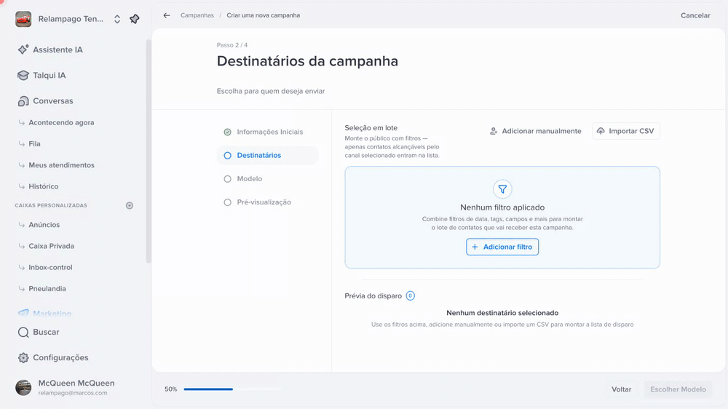Click the Relampago workspace avatar logo

pyautogui.click(x=23, y=19)
